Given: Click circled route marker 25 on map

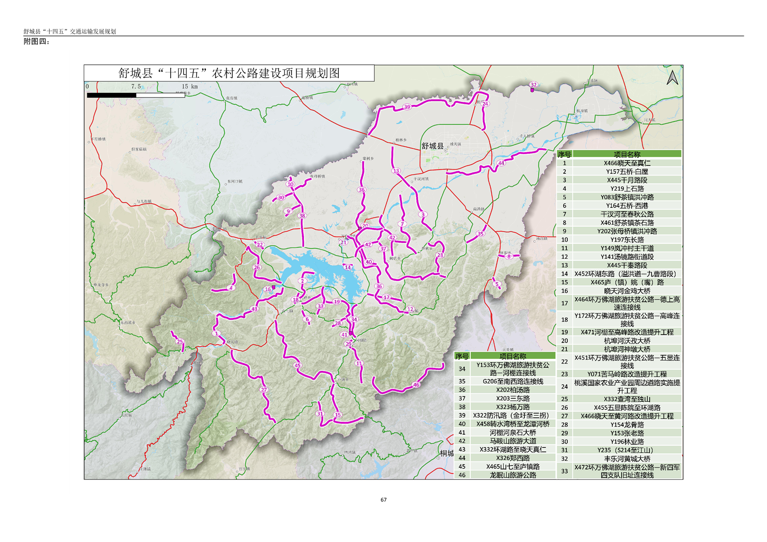Looking at the screenshot, I should pos(180,342).
